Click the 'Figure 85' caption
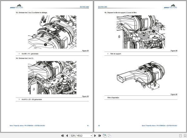Viewport: 187px width, 138px height. tap(174, 51)
